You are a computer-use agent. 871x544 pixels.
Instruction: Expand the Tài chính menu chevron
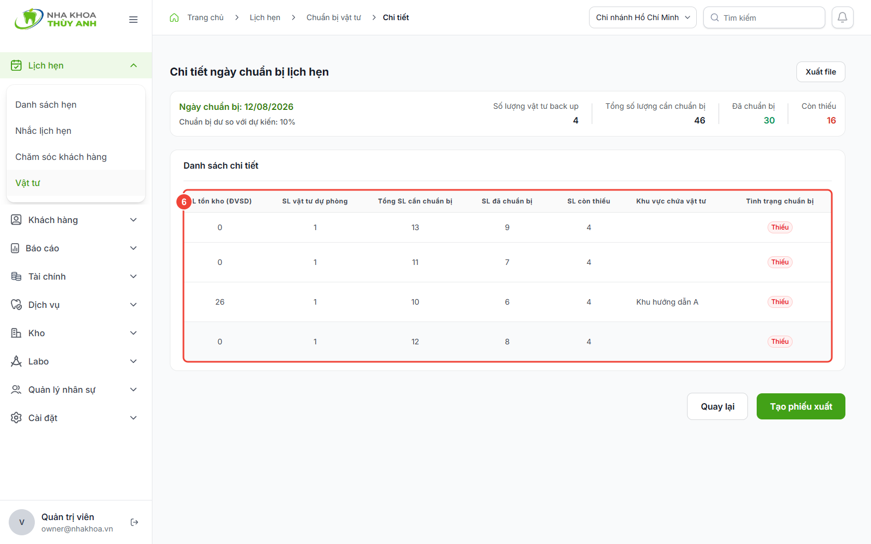pyautogui.click(x=133, y=276)
